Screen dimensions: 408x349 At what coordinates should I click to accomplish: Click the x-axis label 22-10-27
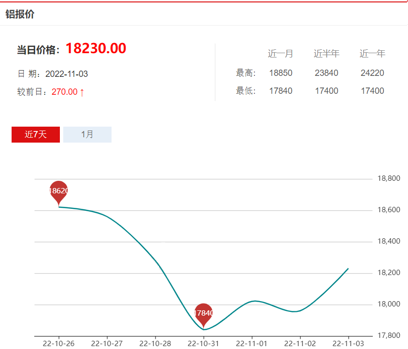pyautogui.click(x=107, y=344)
